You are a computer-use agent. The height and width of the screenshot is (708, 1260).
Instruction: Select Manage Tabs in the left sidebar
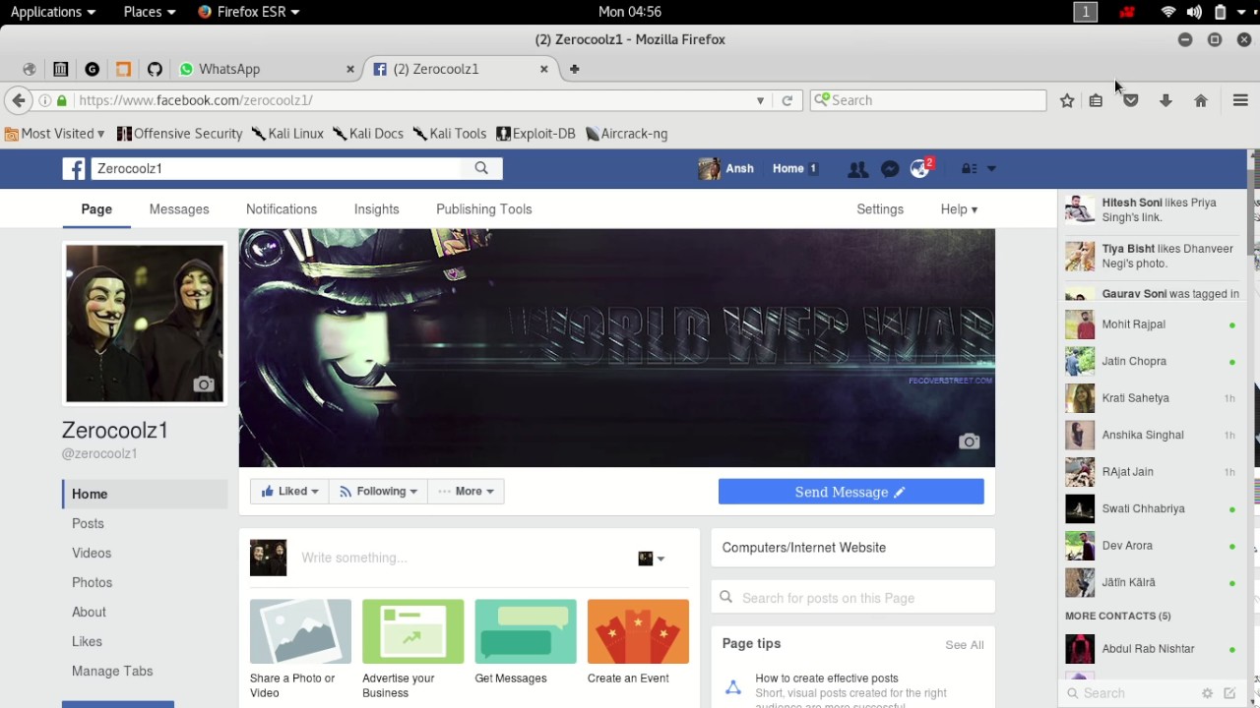click(x=112, y=672)
